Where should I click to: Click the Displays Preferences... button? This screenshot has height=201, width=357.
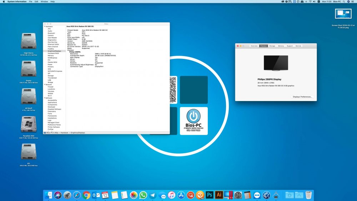302,97
